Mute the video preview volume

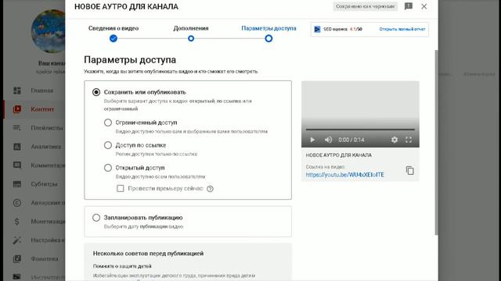tap(328, 140)
